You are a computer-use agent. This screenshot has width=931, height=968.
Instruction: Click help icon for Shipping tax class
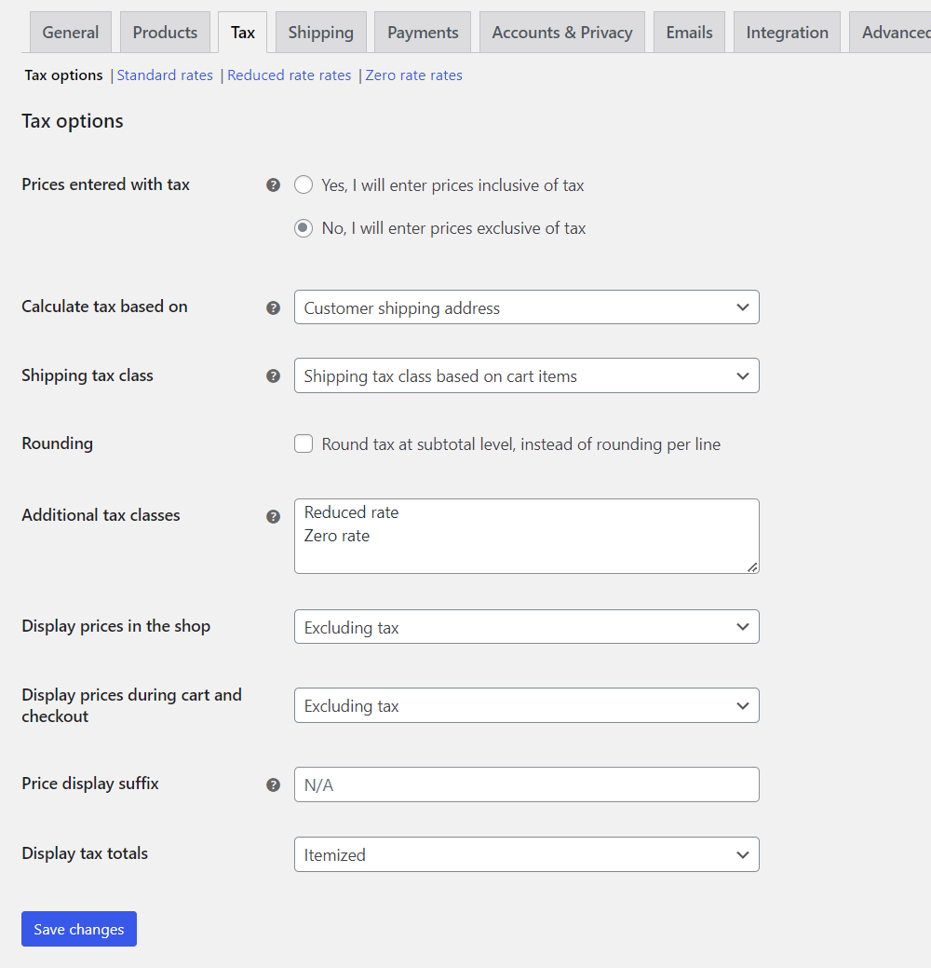(x=273, y=376)
